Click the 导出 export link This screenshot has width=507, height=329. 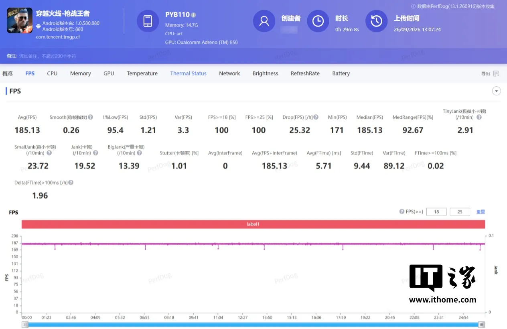(485, 73)
